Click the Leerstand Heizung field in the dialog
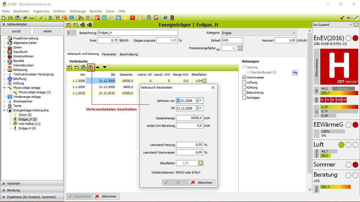The height and width of the screenshot is (202, 360). [x=190, y=145]
